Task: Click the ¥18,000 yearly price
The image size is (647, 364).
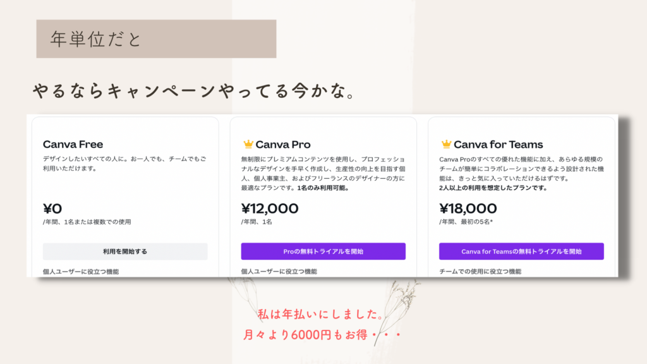Action: coord(468,209)
